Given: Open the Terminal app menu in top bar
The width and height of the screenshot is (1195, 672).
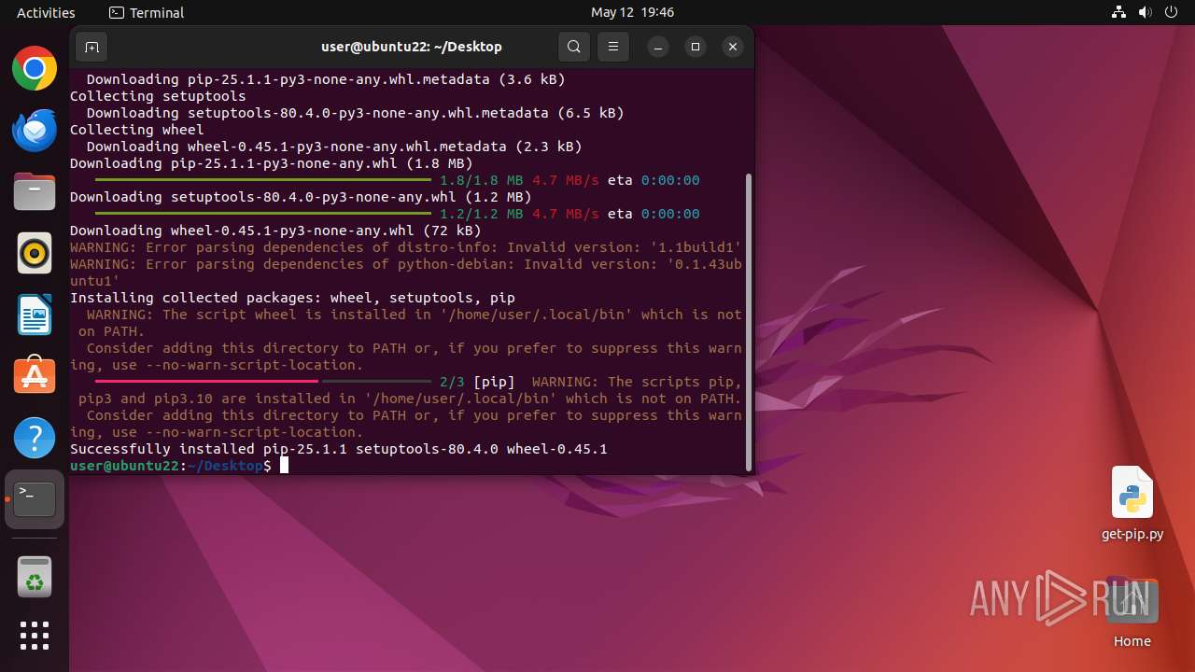Looking at the screenshot, I should (147, 12).
